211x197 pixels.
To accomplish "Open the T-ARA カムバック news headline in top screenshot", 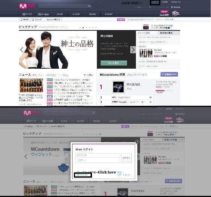I will (72, 80).
